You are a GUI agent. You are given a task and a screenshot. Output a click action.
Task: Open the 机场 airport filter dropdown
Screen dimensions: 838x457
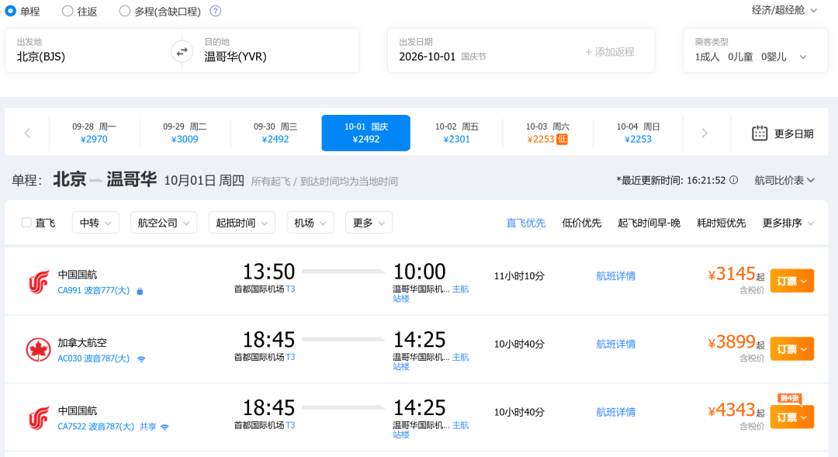point(310,223)
